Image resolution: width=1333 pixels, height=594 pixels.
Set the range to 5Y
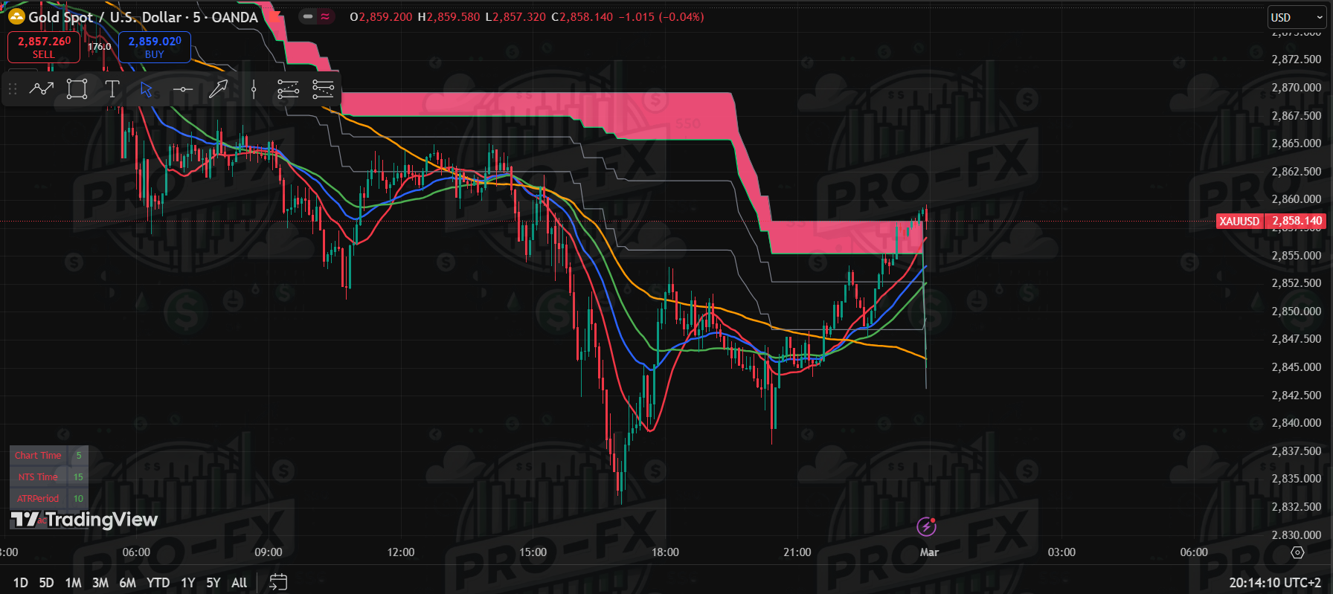point(213,583)
